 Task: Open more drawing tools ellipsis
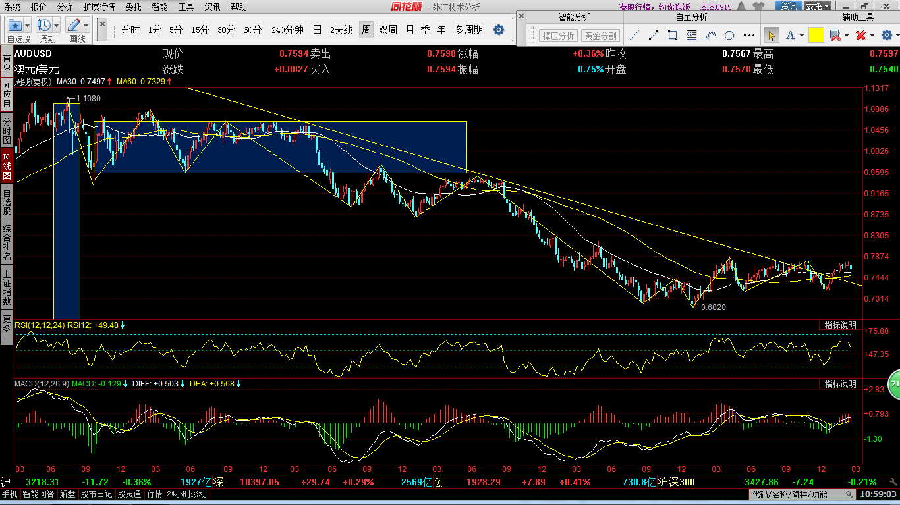748,35
